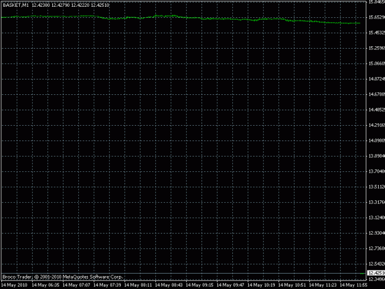Click the 14 May 10:51 time label
Viewport: 385px width, 289px height.
292,285
